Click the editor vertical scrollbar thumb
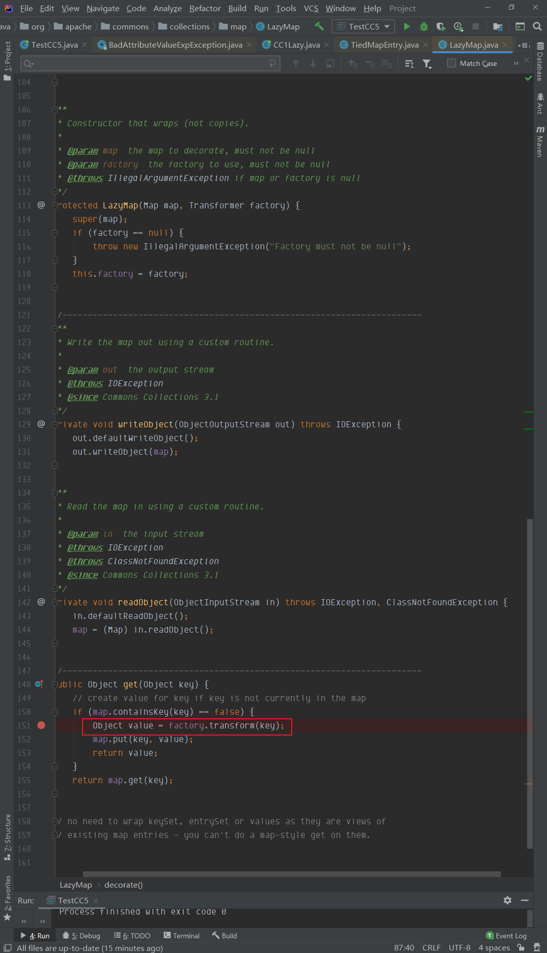 [530, 683]
